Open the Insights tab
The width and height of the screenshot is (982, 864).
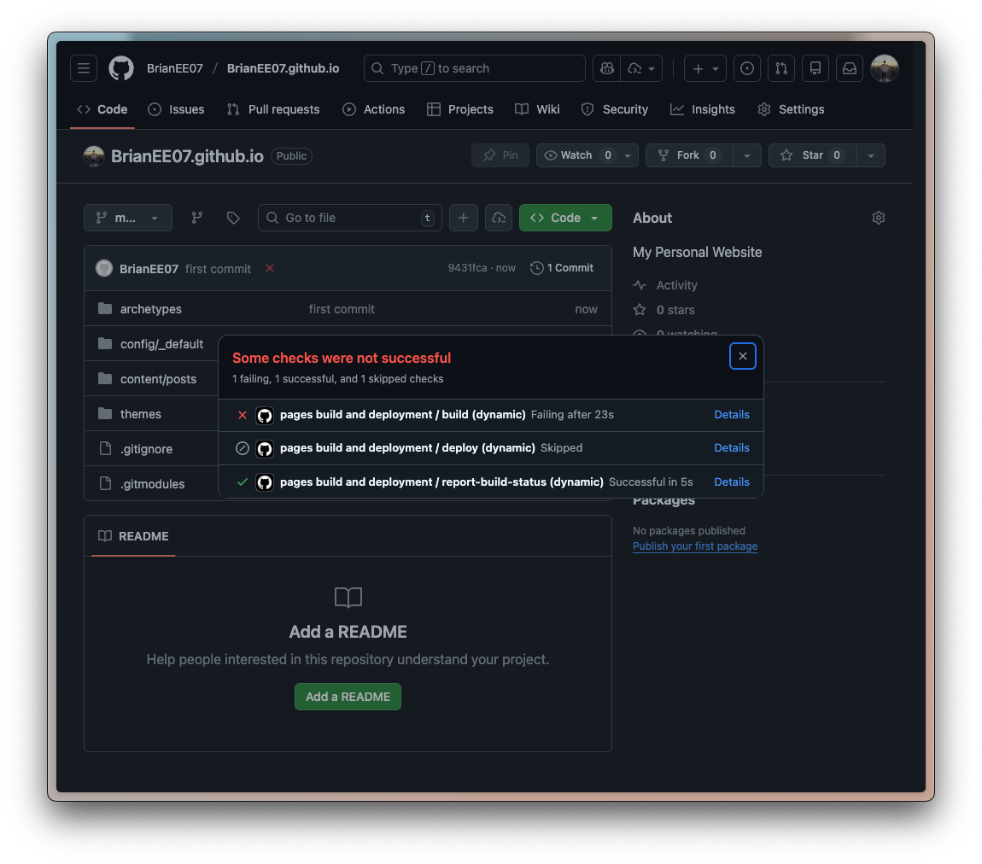click(703, 109)
